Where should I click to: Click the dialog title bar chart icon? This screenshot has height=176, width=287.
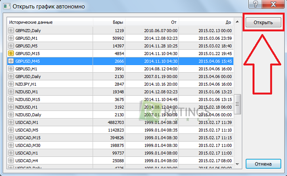pyautogui.click(x=7, y=6)
